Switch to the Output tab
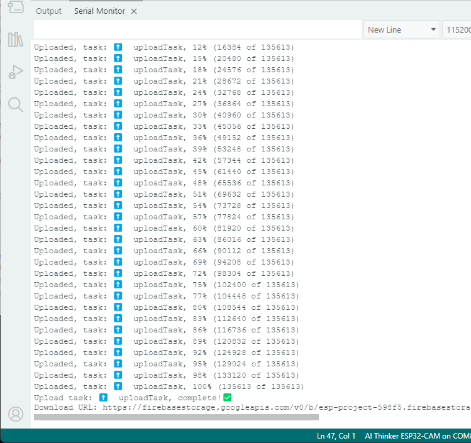The image size is (471, 443). click(x=48, y=11)
